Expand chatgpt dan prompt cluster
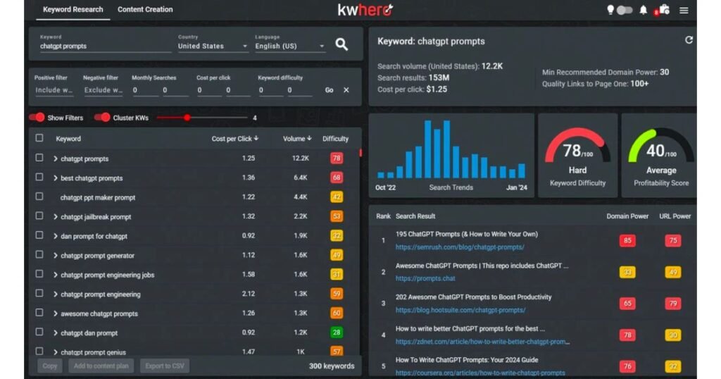Screen dimensions: 721x379 click(x=55, y=333)
